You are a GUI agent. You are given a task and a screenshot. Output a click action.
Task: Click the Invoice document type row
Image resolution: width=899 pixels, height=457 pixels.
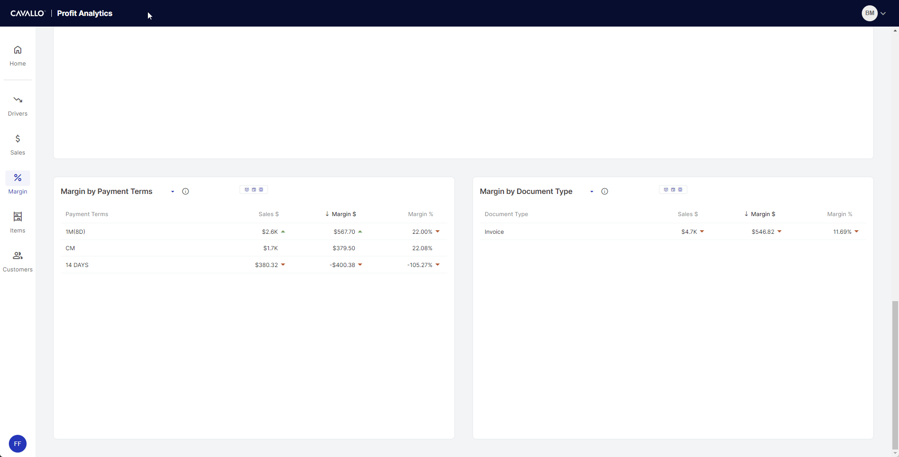click(x=494, y=232)
